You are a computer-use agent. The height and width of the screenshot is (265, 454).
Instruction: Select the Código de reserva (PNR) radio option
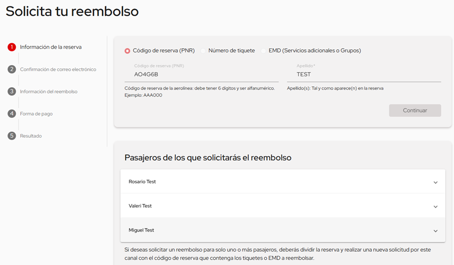click(x=128, y=51)
